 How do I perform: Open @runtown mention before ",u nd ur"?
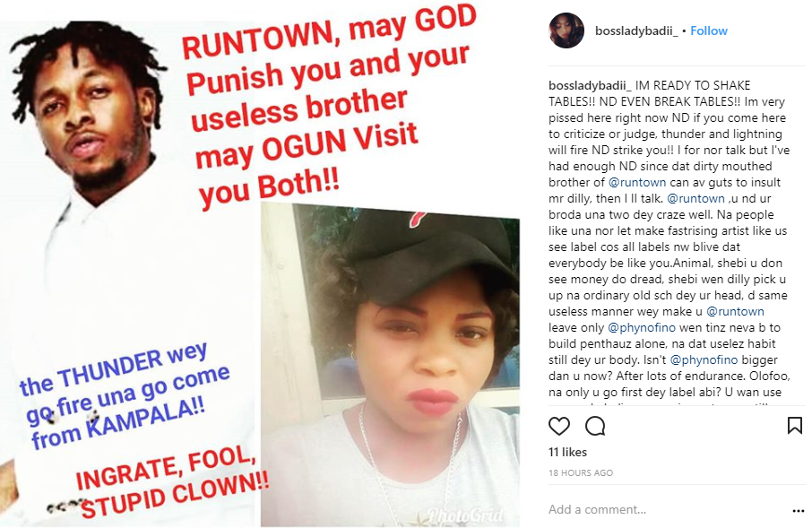click(x=696, y=198)
